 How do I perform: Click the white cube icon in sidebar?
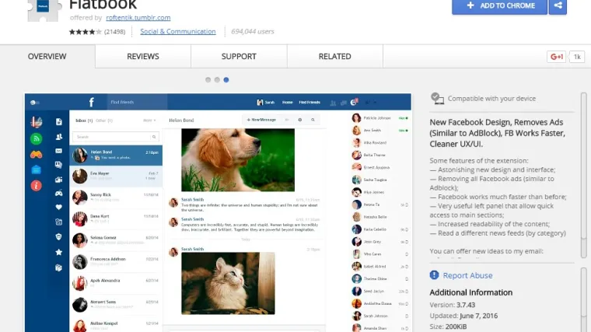59,267
